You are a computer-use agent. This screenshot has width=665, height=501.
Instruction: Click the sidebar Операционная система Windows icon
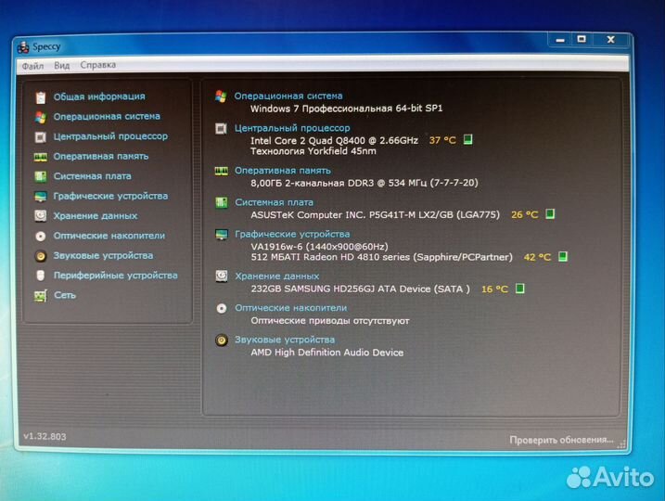click(x=41, y=117)
